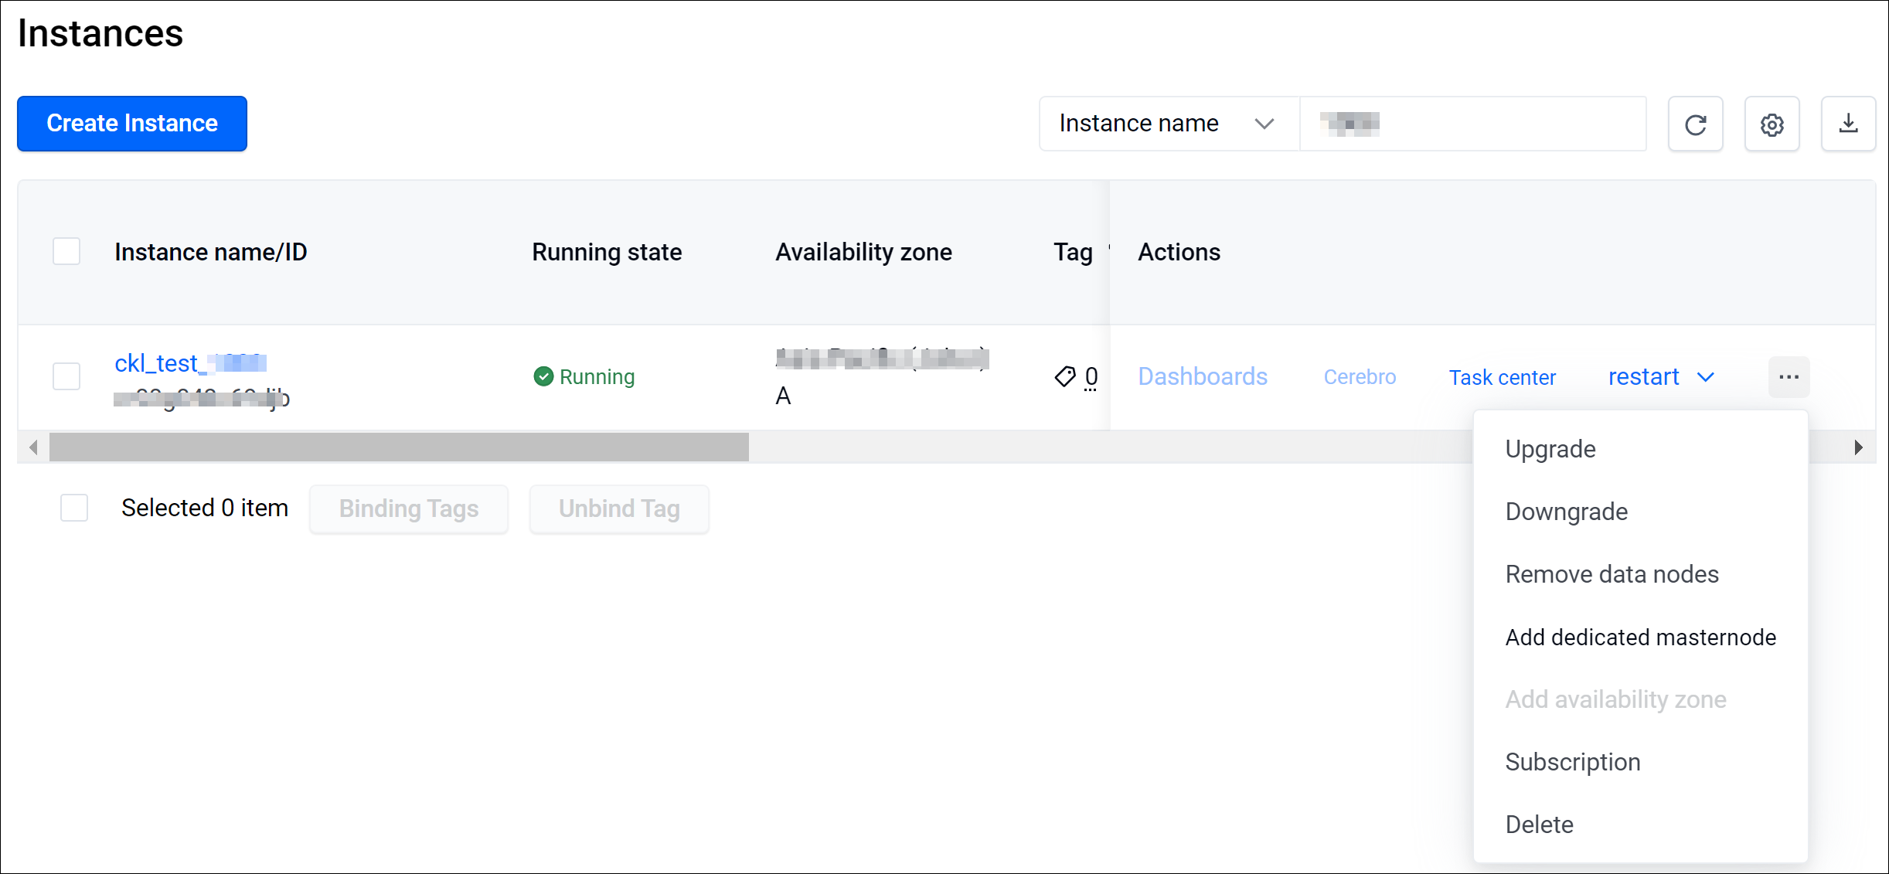Toggle checkbox beside Selected 0 item
1889x874 pixels.
pyautogui.click(x=74, y=508)
